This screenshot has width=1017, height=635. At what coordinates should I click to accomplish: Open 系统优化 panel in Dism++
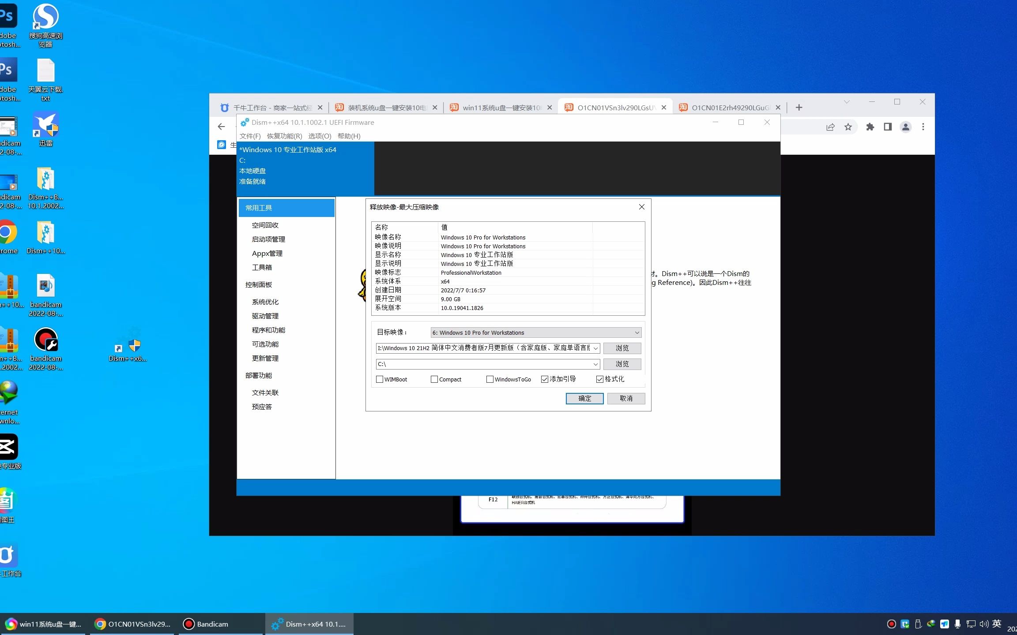tap(265, 302)
